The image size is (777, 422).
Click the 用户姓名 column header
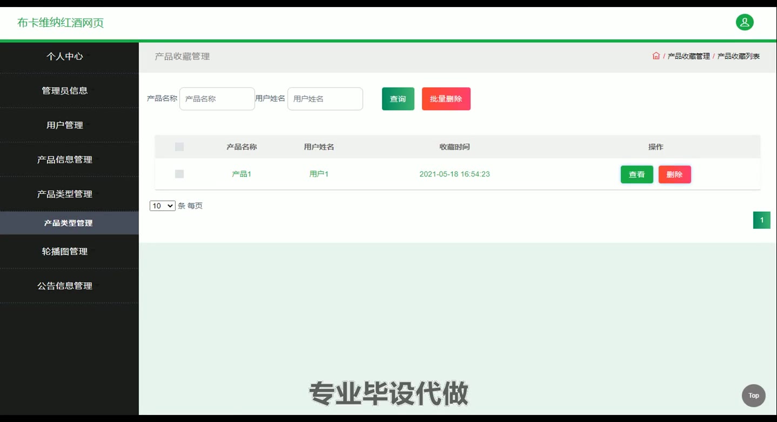tap(319, 147)
